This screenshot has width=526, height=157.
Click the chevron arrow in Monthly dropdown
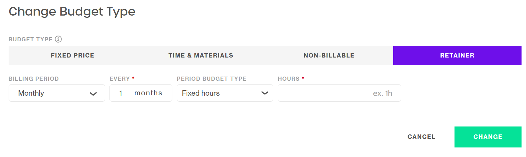93,94
